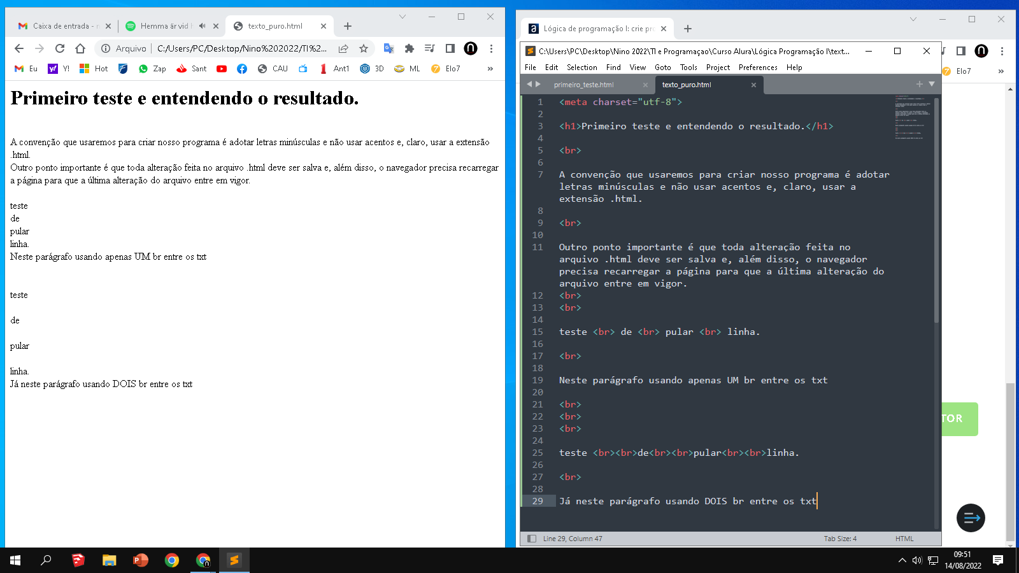Open the Yahoo 'Y!' bookmark

(59, 69)
